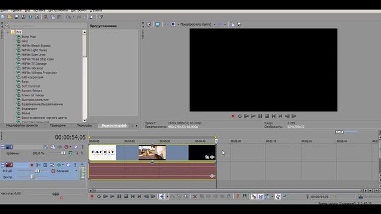The height and width of the screenshot is (214, 381).
Task: Toggle automatic crossfades
Action: point(261,197)
